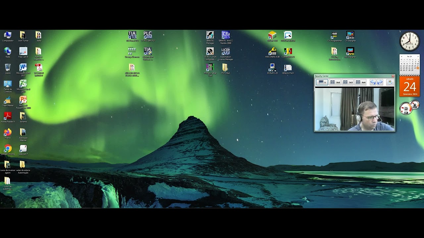424x238 pixels.
Task: Open CX-One Introduction folder
Action: click(335, 54)
